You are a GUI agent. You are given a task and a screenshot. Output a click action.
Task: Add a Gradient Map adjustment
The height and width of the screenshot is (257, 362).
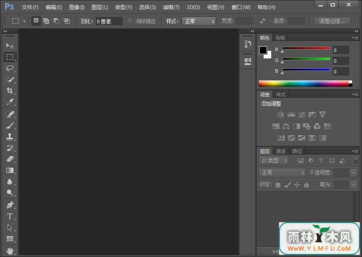[x=322, y=138]
